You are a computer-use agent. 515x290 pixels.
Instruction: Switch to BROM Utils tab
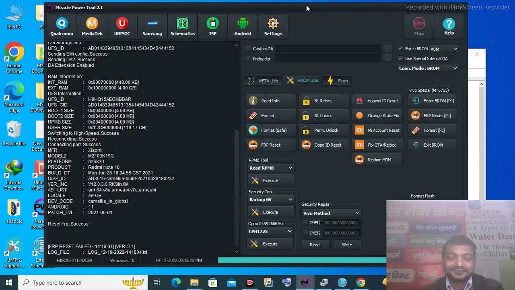pyautogui.click(x=303, y=81)
